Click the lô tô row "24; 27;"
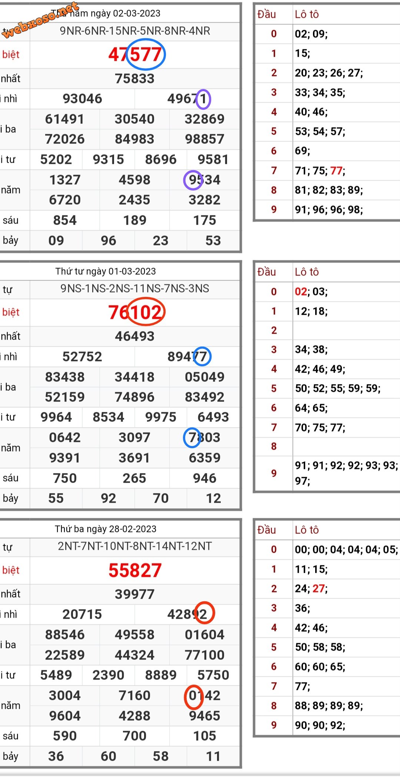This screenshot has height=777, width=400. 311,589
